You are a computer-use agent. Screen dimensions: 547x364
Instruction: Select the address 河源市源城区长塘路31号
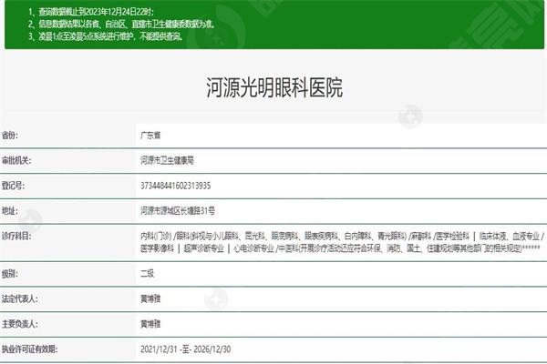(178, 211)
